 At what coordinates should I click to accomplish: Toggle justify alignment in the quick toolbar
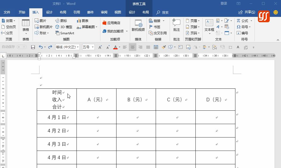point(148,47)
